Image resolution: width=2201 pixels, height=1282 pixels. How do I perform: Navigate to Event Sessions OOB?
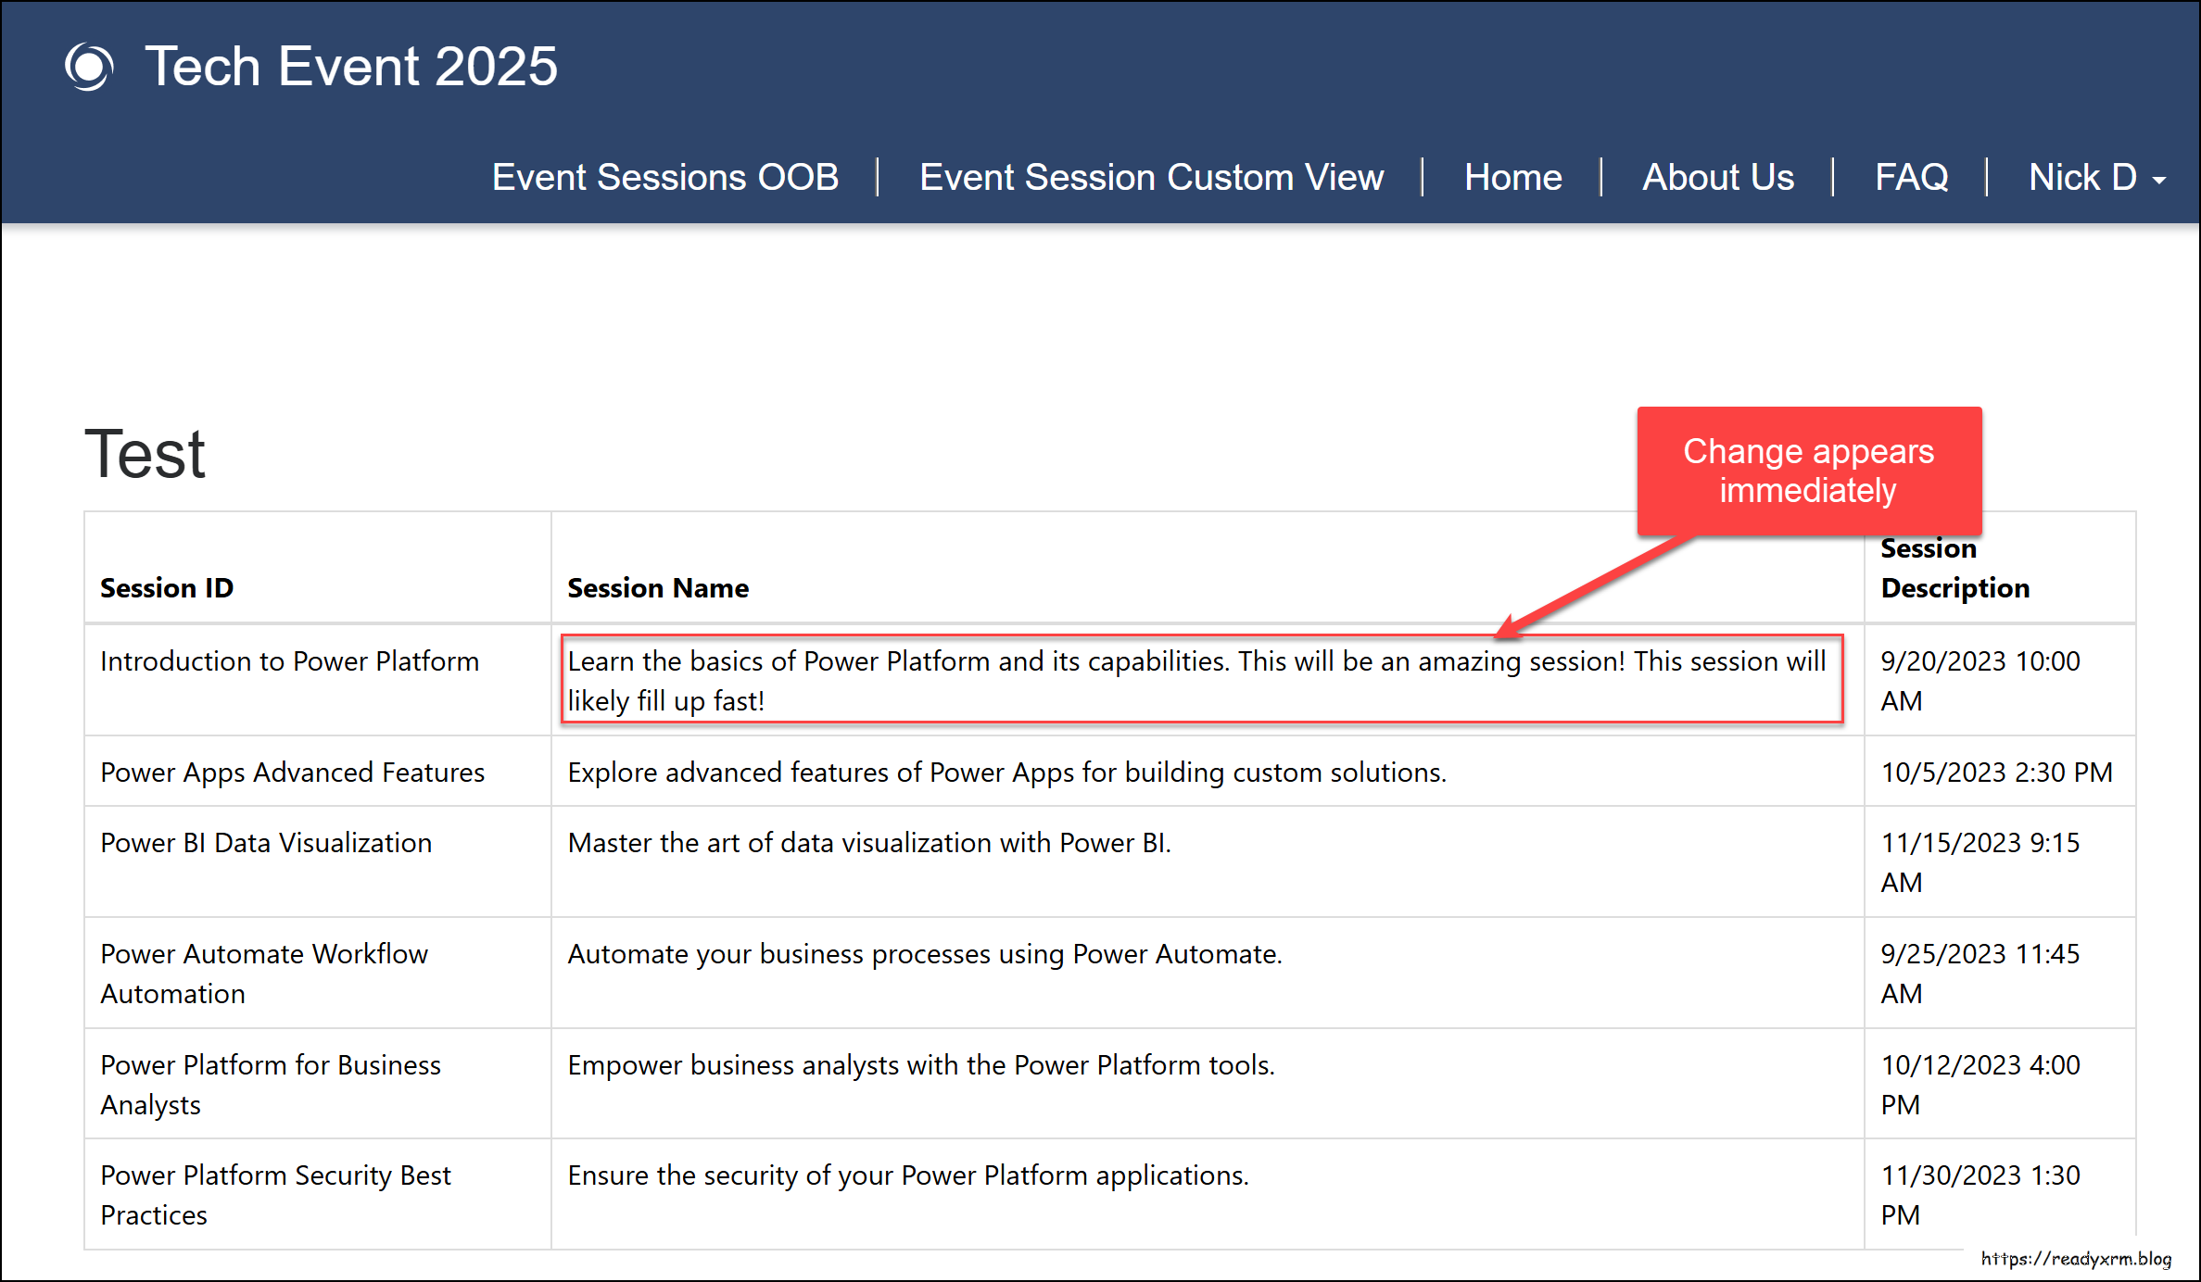666,177
